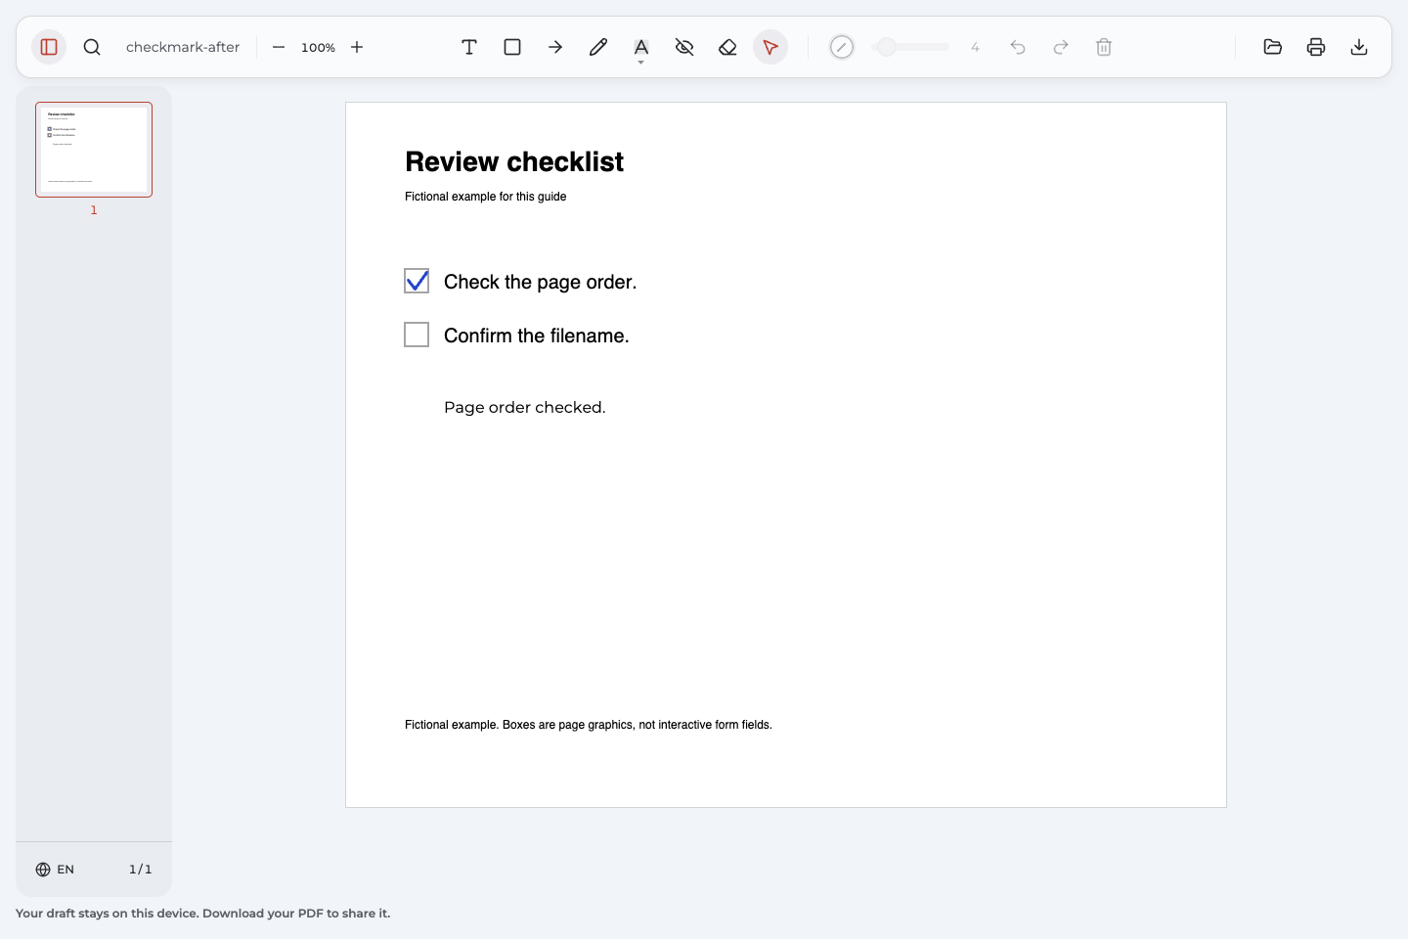The image size is (1408, 939).
Task: Click the 'Review checklist' heading
Action: coord(514,161)
